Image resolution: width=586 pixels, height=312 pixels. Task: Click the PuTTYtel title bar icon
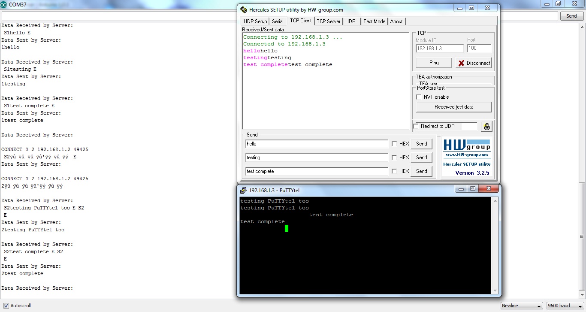[244, 190]
